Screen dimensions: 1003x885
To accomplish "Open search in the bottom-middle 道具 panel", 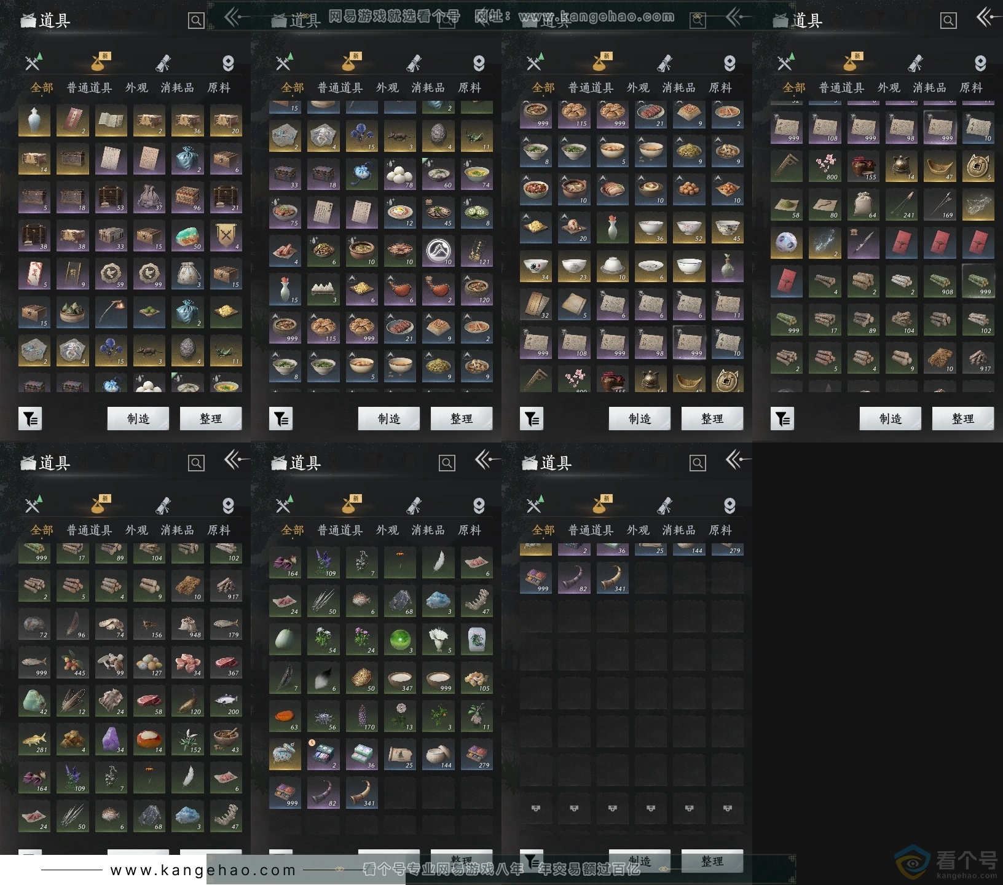I will tap(447, 463).
